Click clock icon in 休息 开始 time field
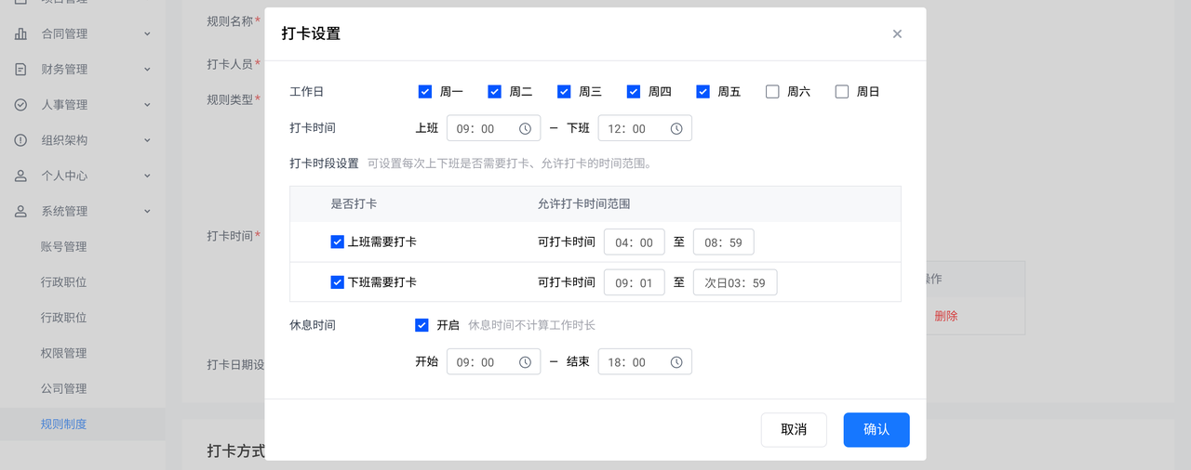This screenshot has height=470, width=1191. pos(525,362)
